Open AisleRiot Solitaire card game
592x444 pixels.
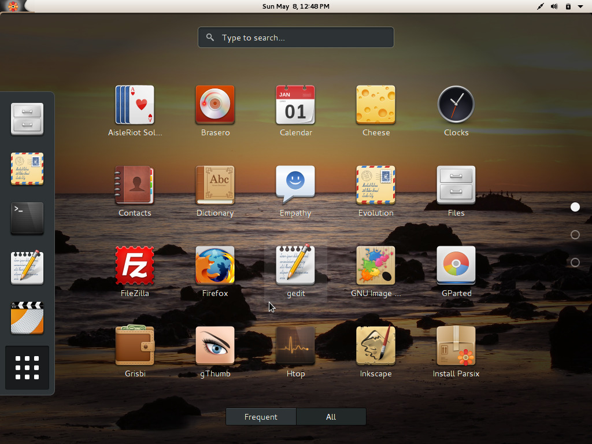click(x=135, y=105)
